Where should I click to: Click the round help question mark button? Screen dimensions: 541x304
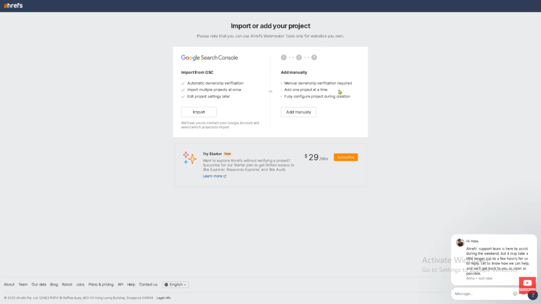(532, 296)
